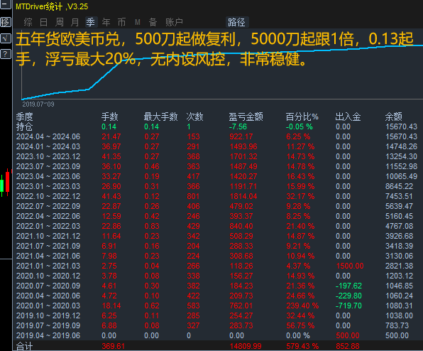Click the 移 move icon in sidebar
The width and height of the screenshot is (423, 351).
point(6,22)
